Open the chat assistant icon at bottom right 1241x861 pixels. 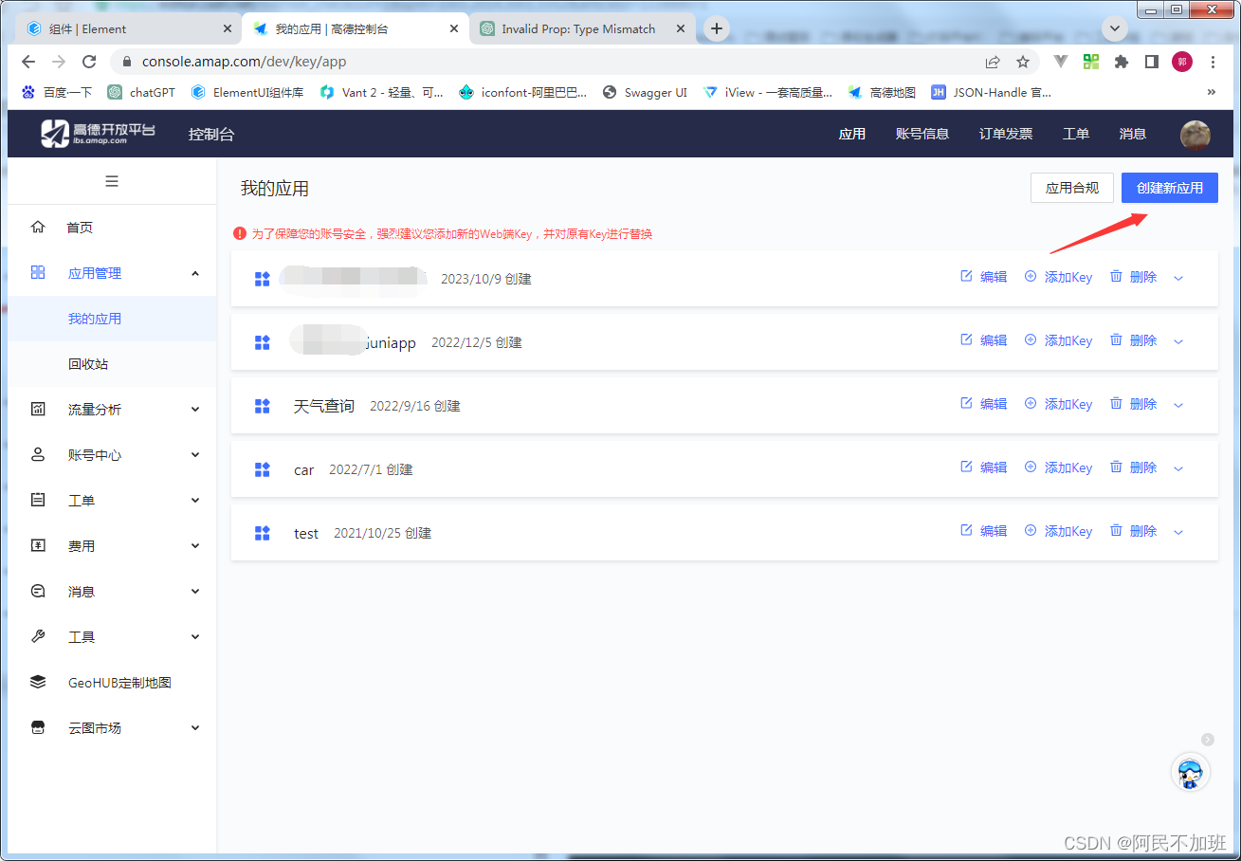pyautogui.click(x=1191, y=773)
